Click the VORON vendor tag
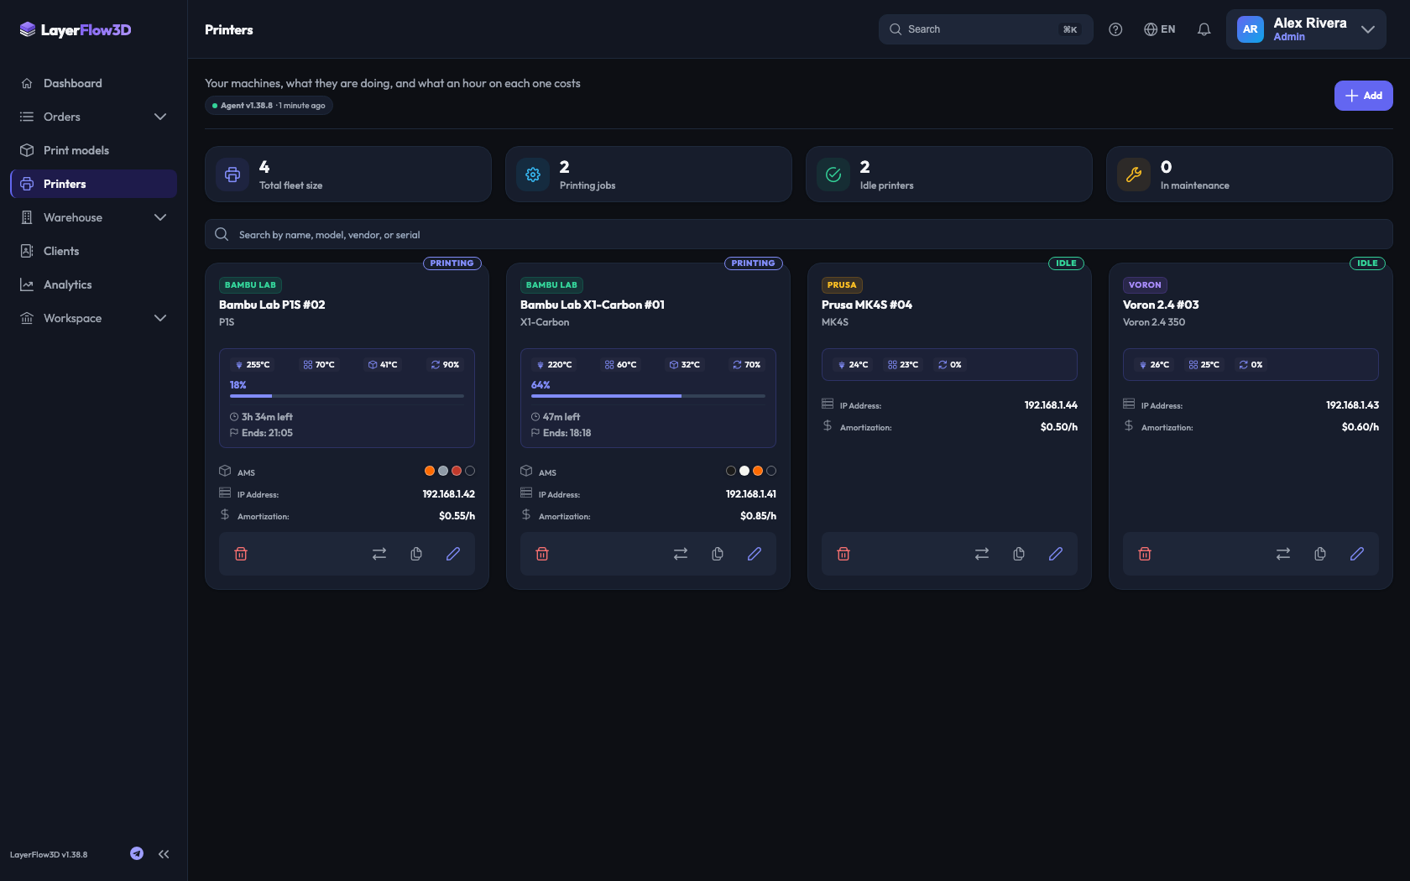The image size is (1410, 881). [1145, 285]
